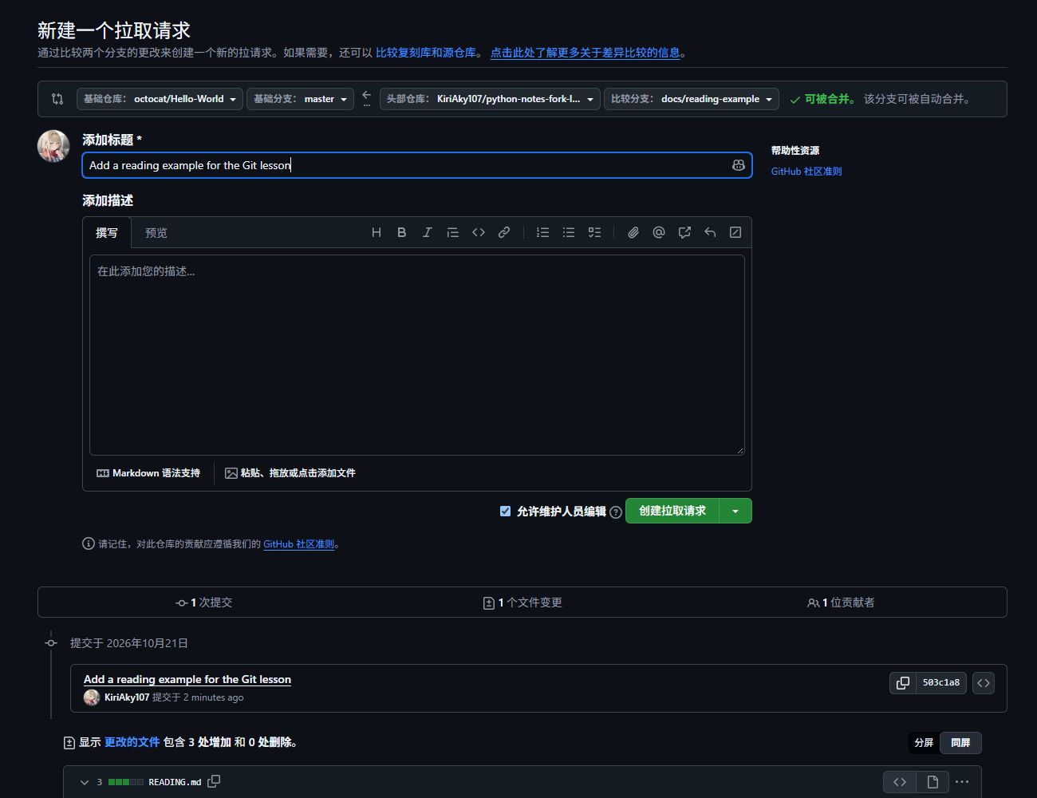Open 比较复刻库和源仓库 link
The width and height of the screenshot is (1037, 798).
click(425, 53)
